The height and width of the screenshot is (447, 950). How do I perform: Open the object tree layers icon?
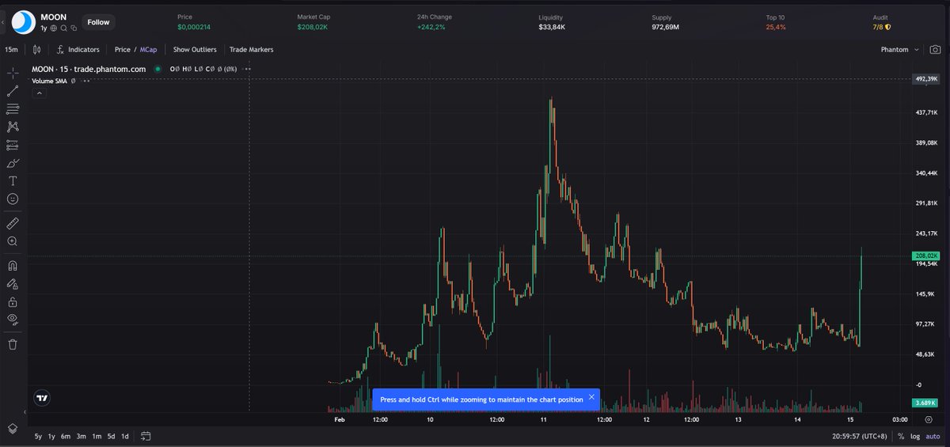13,428
